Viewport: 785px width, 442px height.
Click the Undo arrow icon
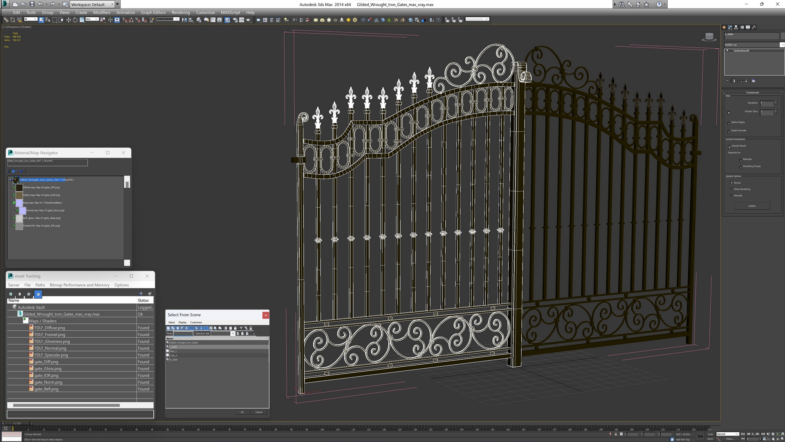(40, 4)
